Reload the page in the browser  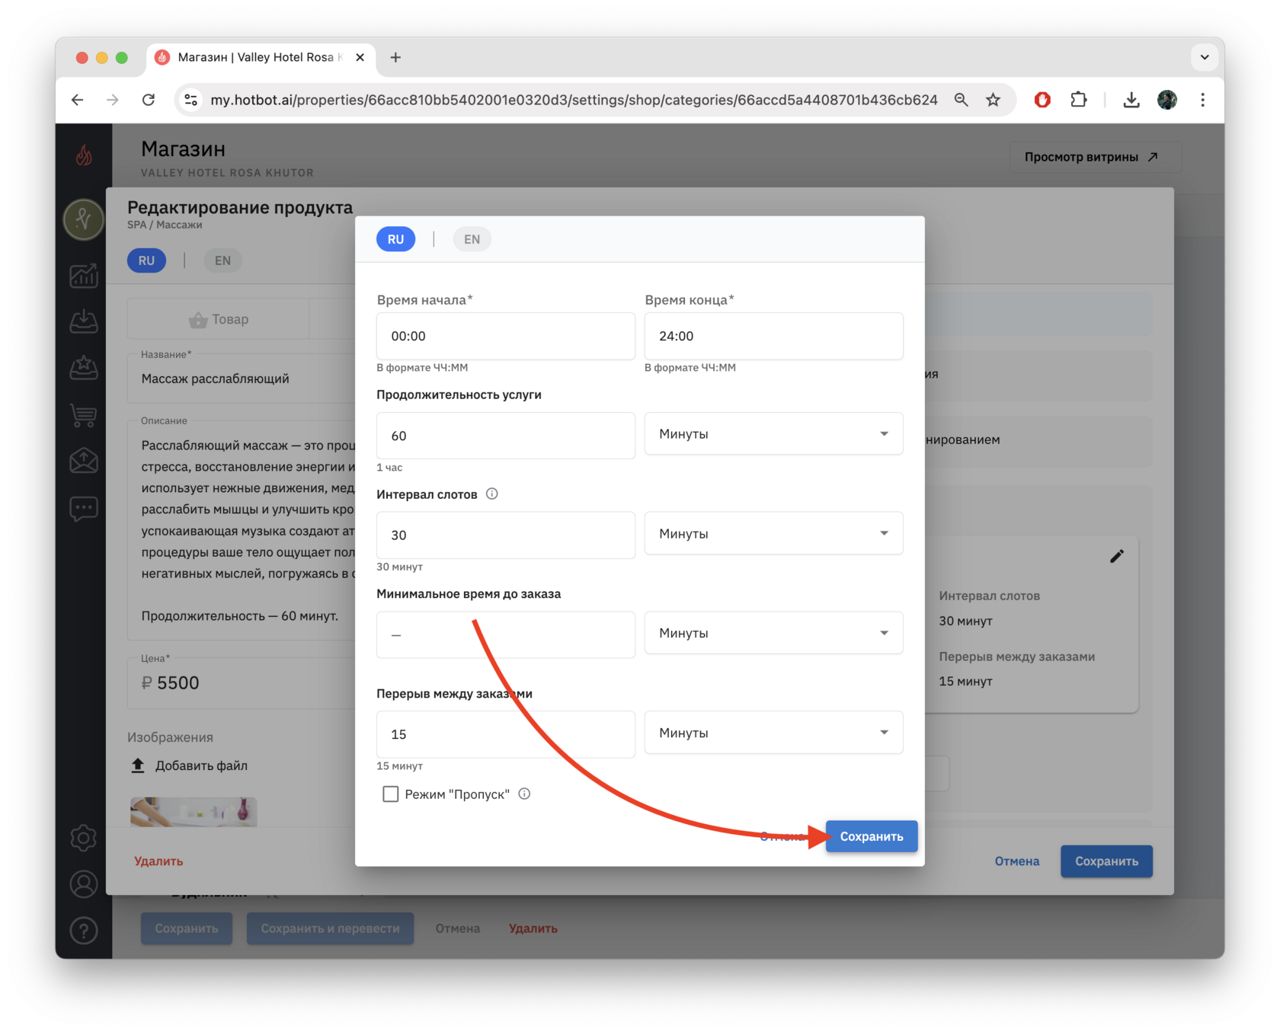pyautogui.click(x=149, y=100)
